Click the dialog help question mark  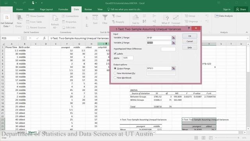(x=189, y=28)
